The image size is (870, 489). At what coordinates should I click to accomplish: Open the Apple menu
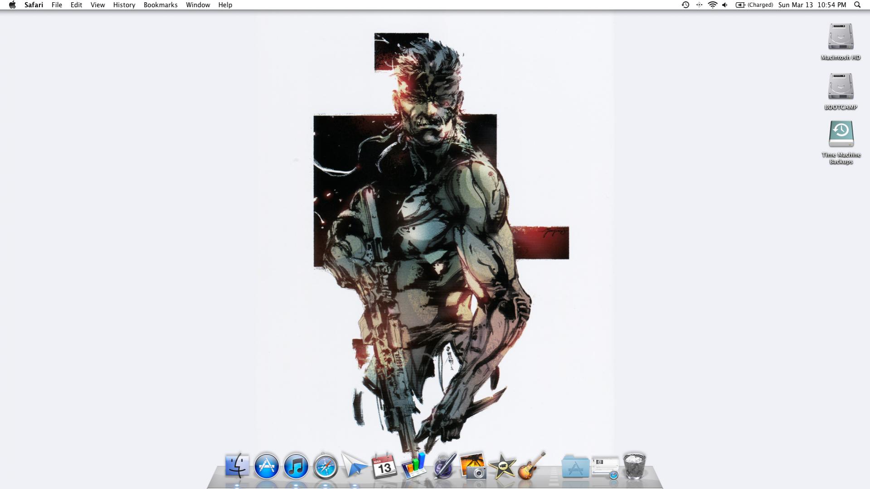pos(12,5)
